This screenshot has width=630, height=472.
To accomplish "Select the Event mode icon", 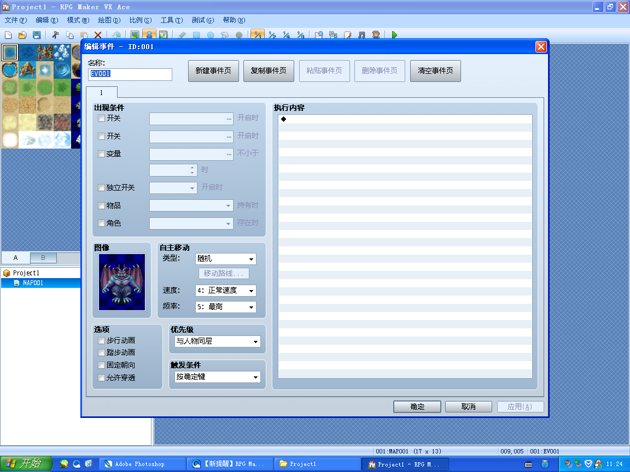I will (x=149, y=35).
